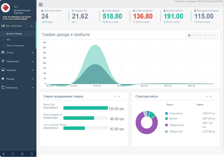Expand the Помощь menu chevron

[x=33, y=79]
